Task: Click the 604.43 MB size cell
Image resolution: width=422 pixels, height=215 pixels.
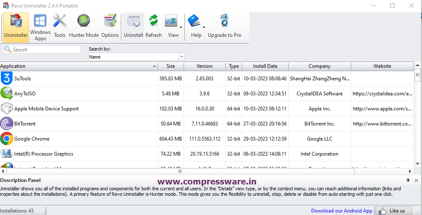Action: [171, 139]
